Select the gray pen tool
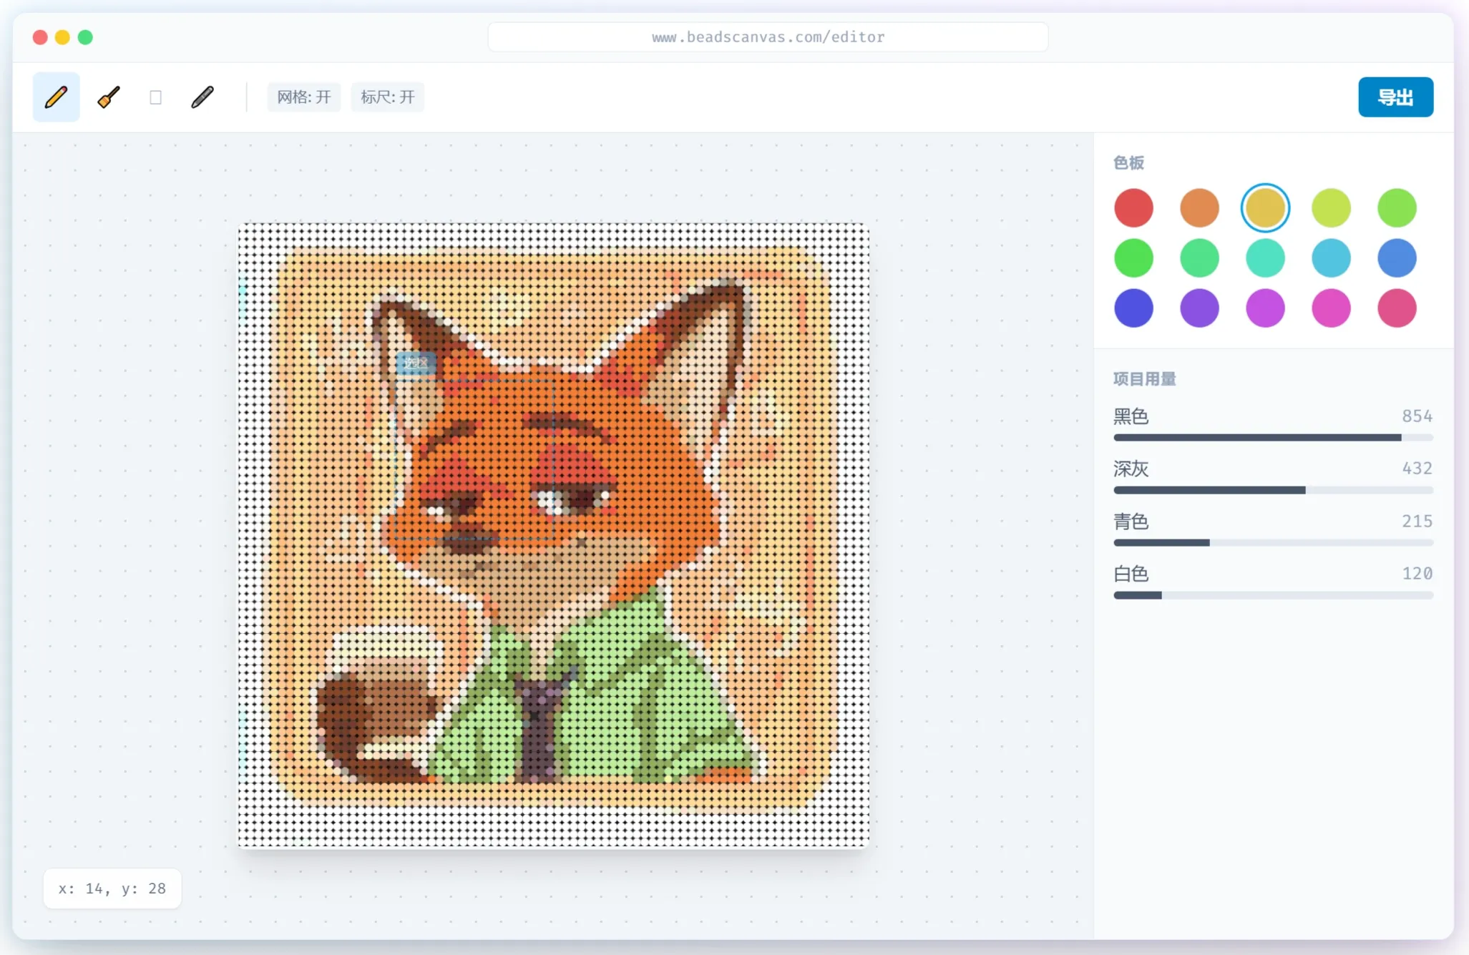Image resolution: width=1469 pixels, height=955 pixels. (202, 97)
